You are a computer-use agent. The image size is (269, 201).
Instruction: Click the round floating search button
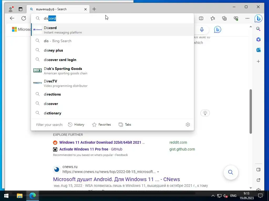click(231, 172)
